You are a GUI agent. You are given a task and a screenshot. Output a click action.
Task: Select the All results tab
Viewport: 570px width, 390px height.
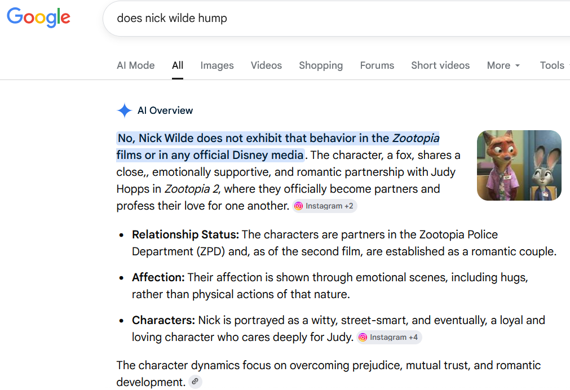[178, 65]
